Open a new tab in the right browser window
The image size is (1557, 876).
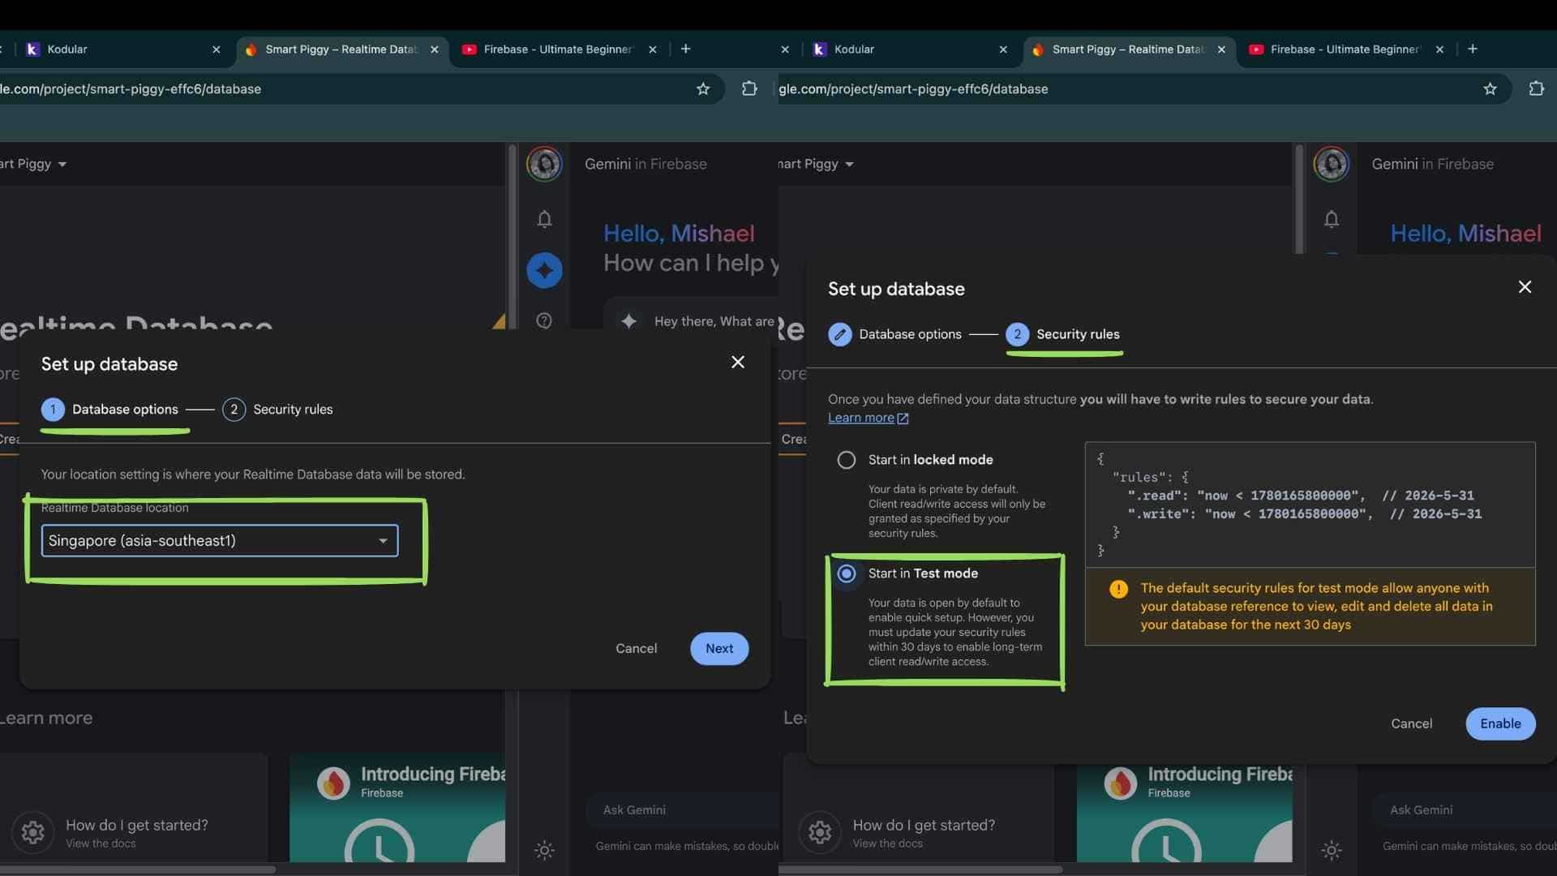click(x=1473, y=49)
